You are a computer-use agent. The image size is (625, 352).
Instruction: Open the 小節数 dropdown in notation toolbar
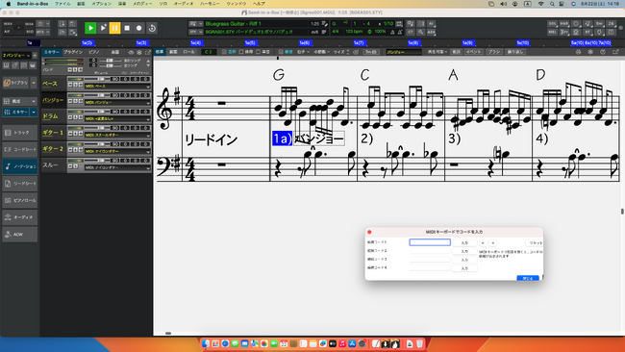pos(322,52)
